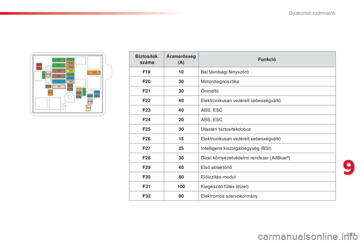The height and width of the screenshot is (243, 364).
Task: Click 'Bal távolsági fényszóró' function text
Action: (225, 72)
